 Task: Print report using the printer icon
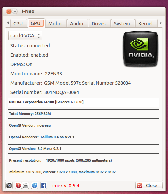click(x=25, y=185)
